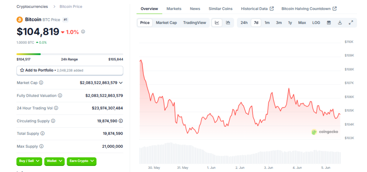Expand Market Cap value chevron
Viewport: 367px width, 172px height.
coord(121,83)
